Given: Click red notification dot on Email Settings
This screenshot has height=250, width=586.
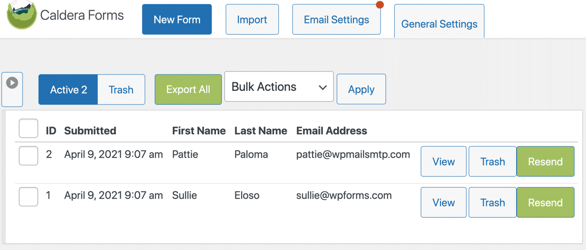Looking at the screenshot, I should [380, 5].
